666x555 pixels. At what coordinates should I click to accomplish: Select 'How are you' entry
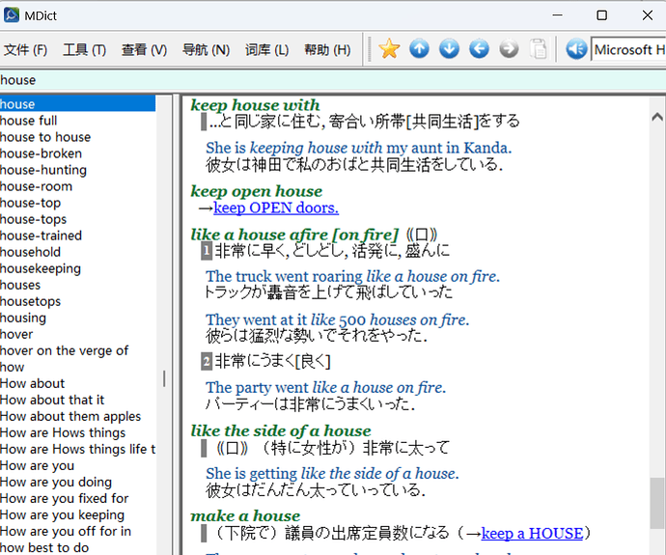77,465
